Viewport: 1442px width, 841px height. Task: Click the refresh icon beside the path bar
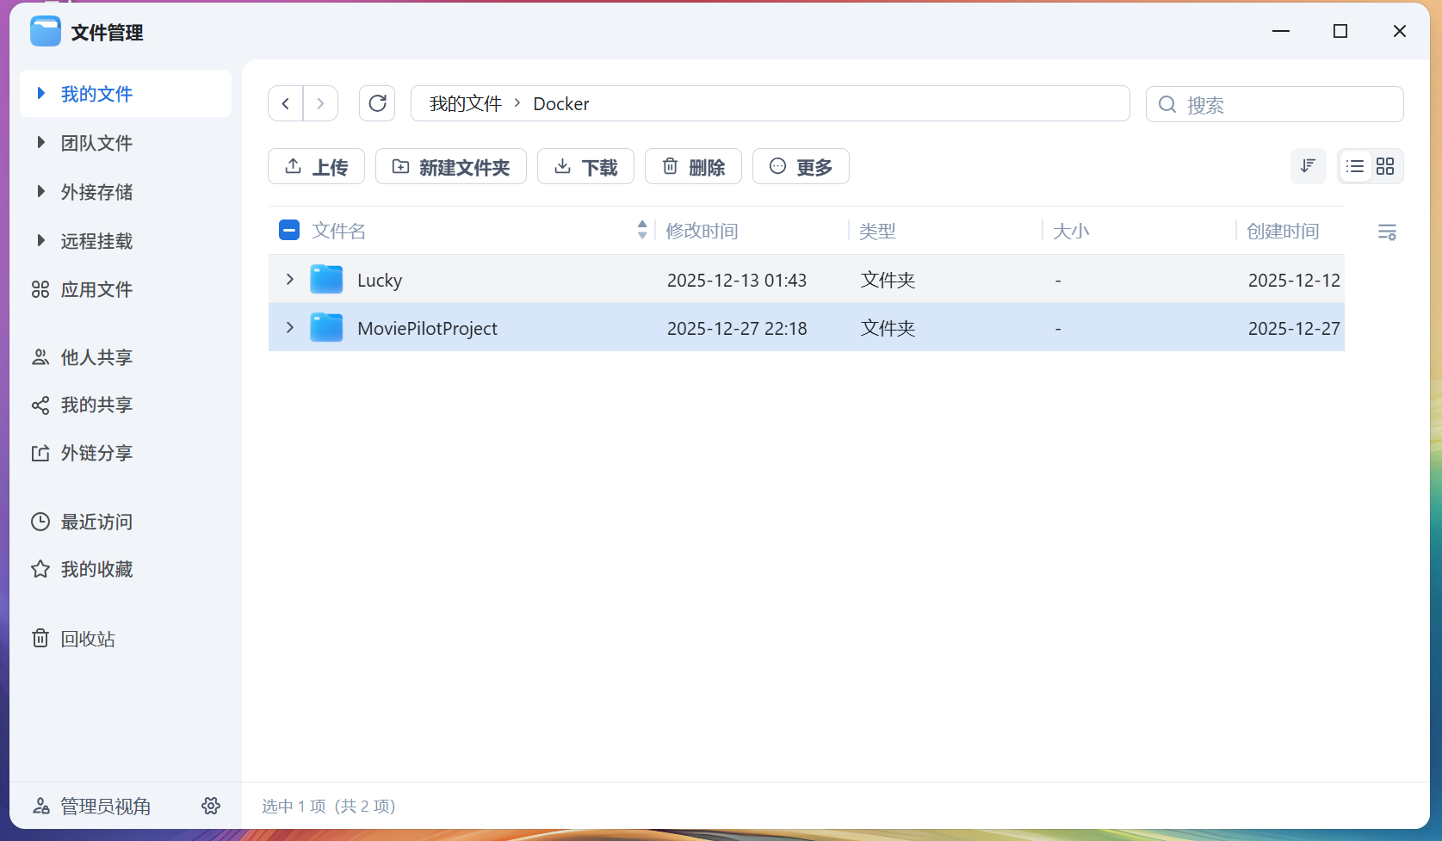pos(377,103)
